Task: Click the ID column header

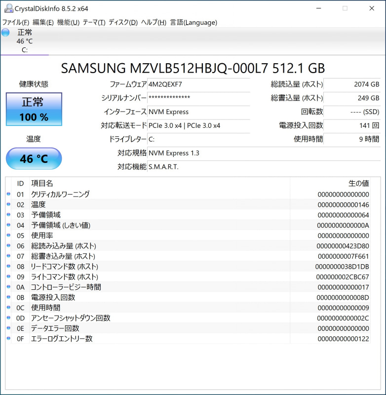Action: [x=20, y=183]
